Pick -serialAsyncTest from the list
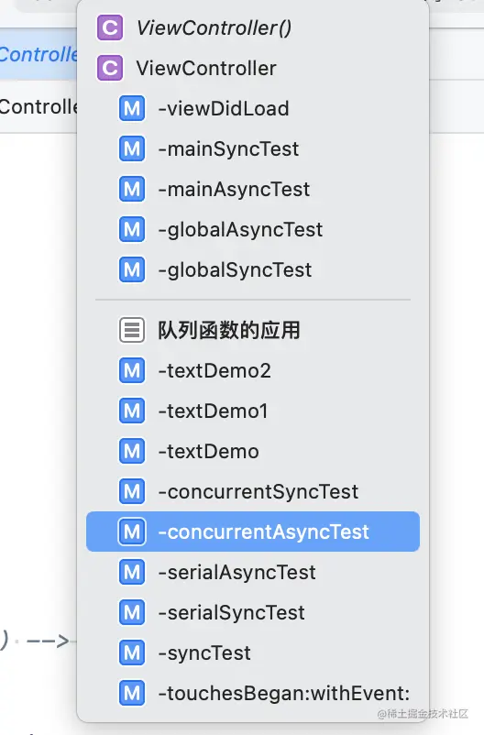The height and width of the screenshot is (735, 484). (x=253, y=572)
